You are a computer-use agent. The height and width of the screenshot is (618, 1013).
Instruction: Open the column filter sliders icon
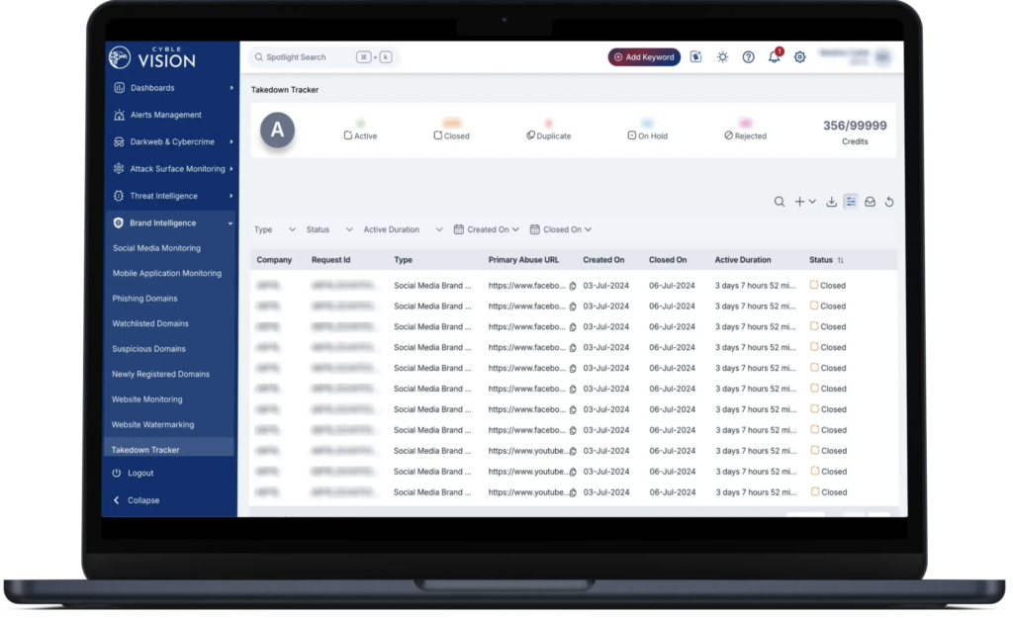(x=850, y=201)
